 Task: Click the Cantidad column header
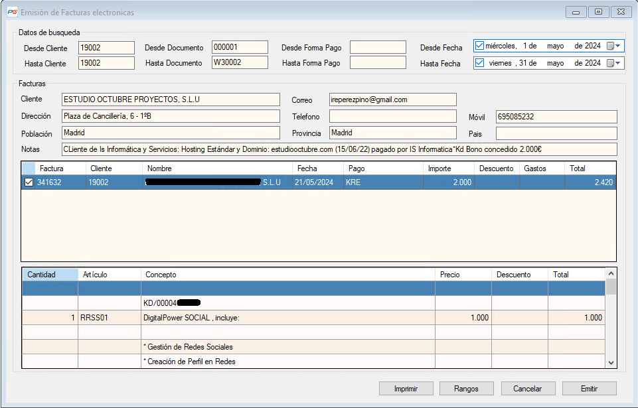(50, 275)
